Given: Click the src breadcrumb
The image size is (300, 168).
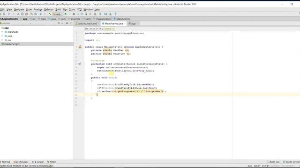Looking at the screenshot, I should [x=33, y=19].
